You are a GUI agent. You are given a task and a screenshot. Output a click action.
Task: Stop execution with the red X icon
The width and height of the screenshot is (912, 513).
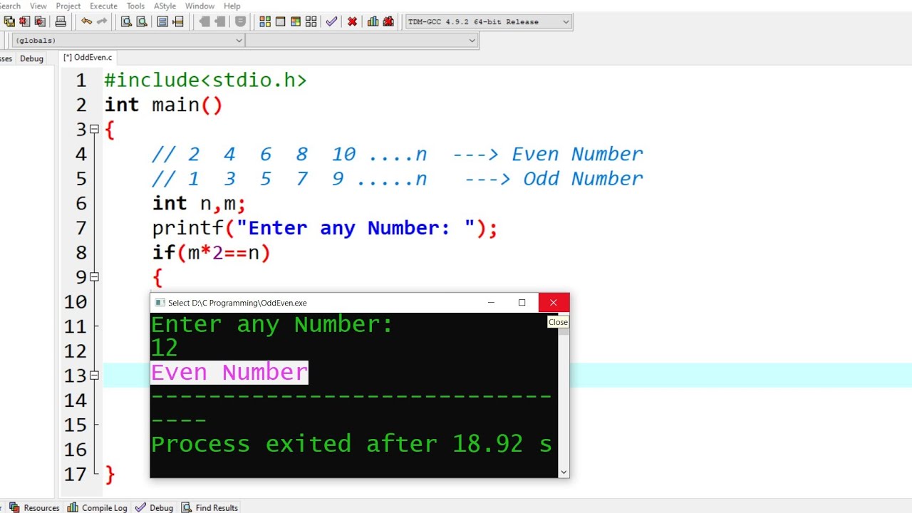[x=352, y=21]
